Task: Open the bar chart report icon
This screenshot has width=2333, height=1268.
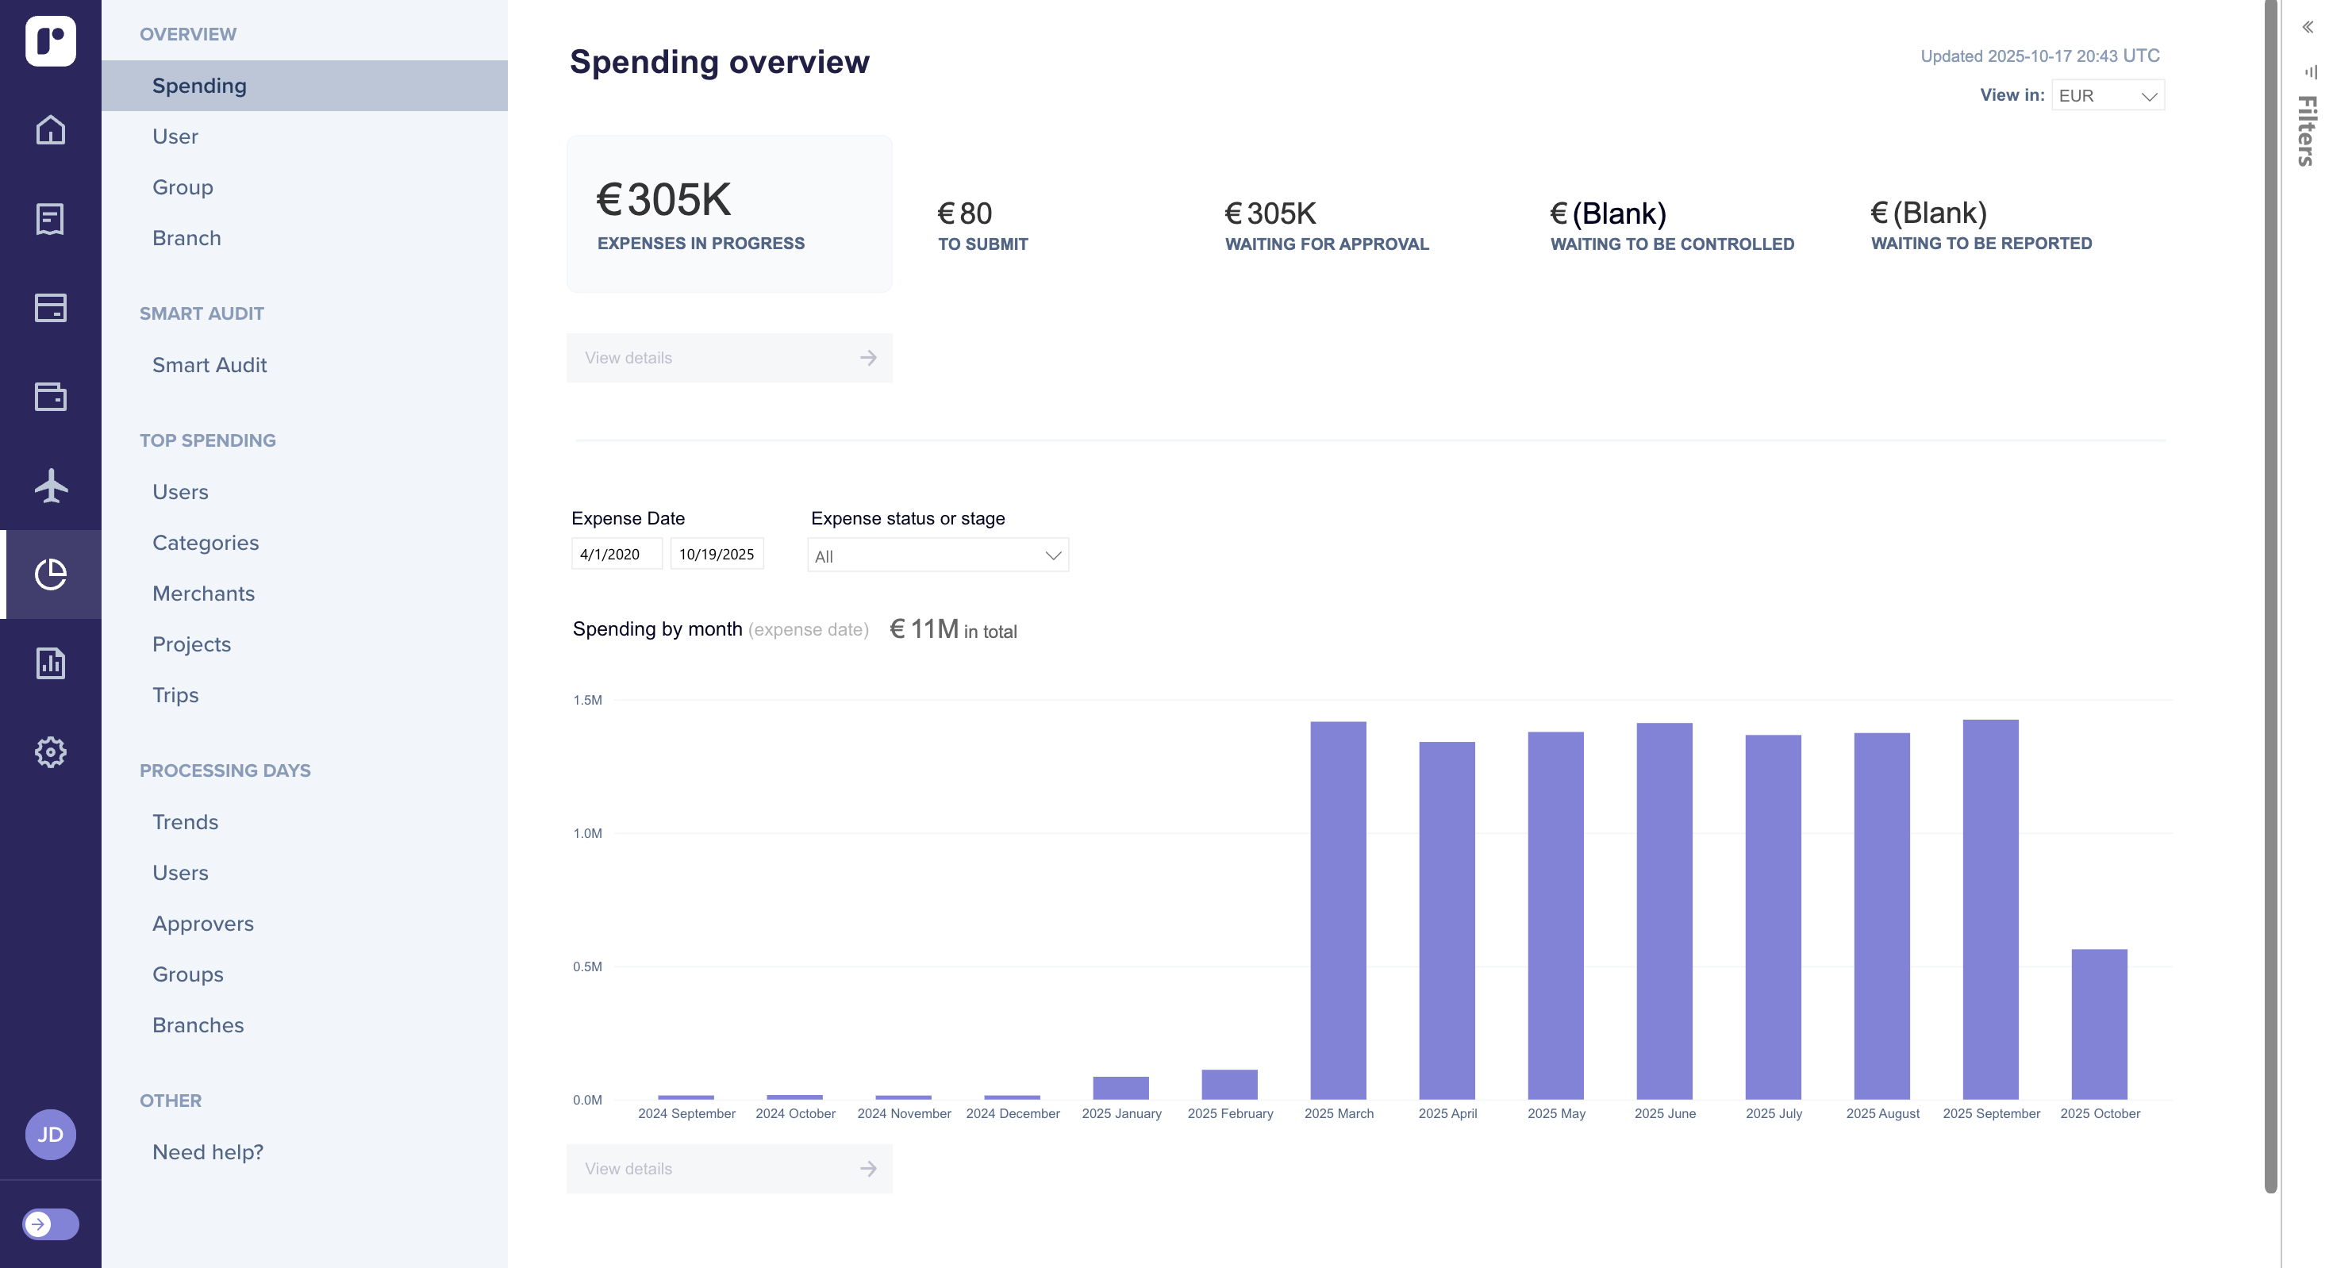Action: (x=51, y=663)
